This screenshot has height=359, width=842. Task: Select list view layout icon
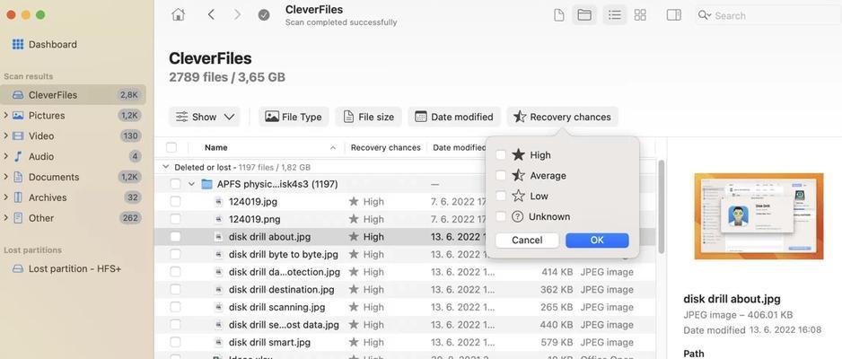[x=615, y=15]
